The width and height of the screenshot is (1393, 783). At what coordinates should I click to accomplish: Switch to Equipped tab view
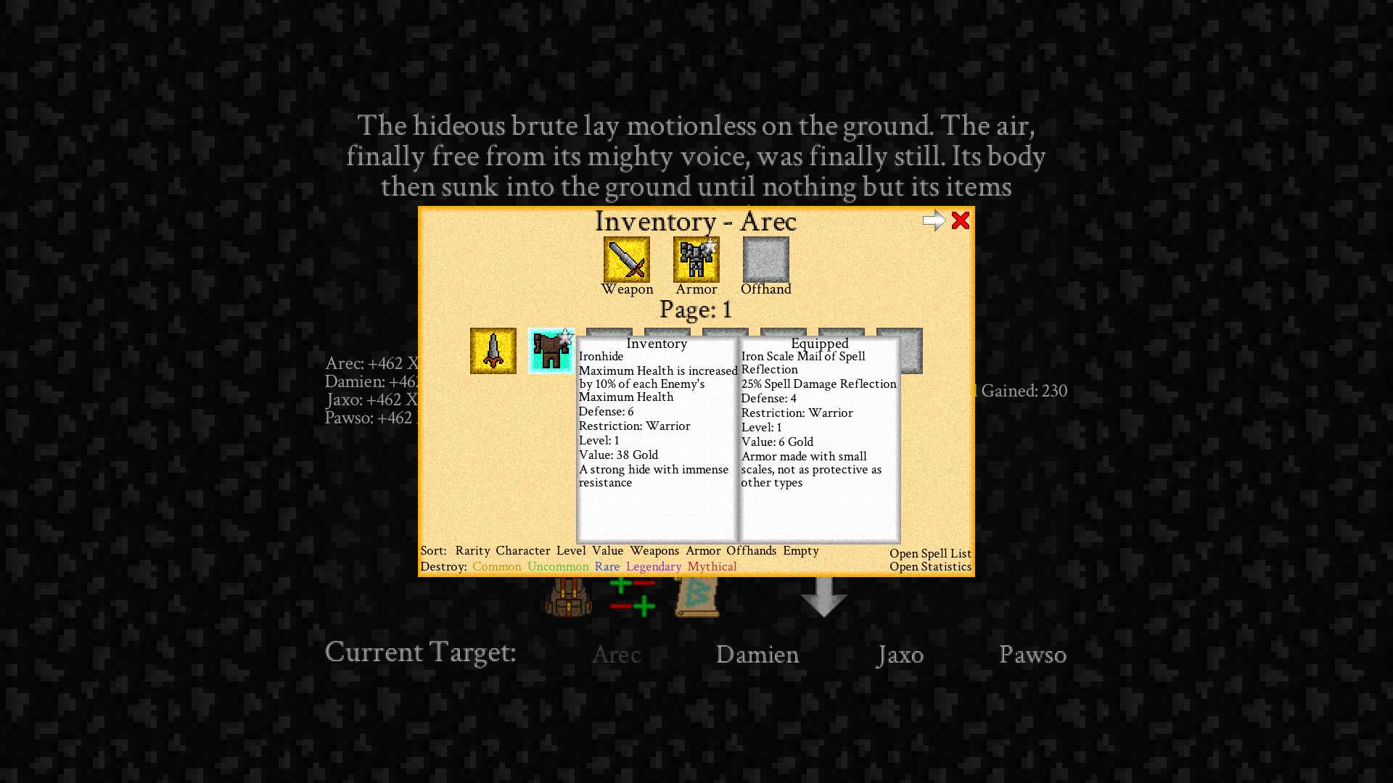[x=818, y=341]
